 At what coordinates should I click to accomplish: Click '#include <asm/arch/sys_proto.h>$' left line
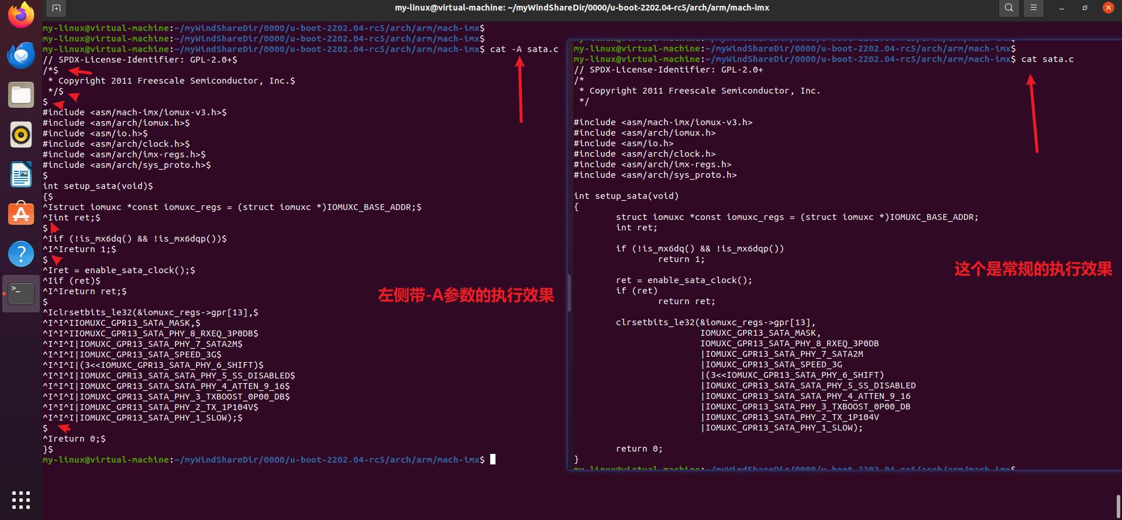pyautogui.click(x=126, y=165)
